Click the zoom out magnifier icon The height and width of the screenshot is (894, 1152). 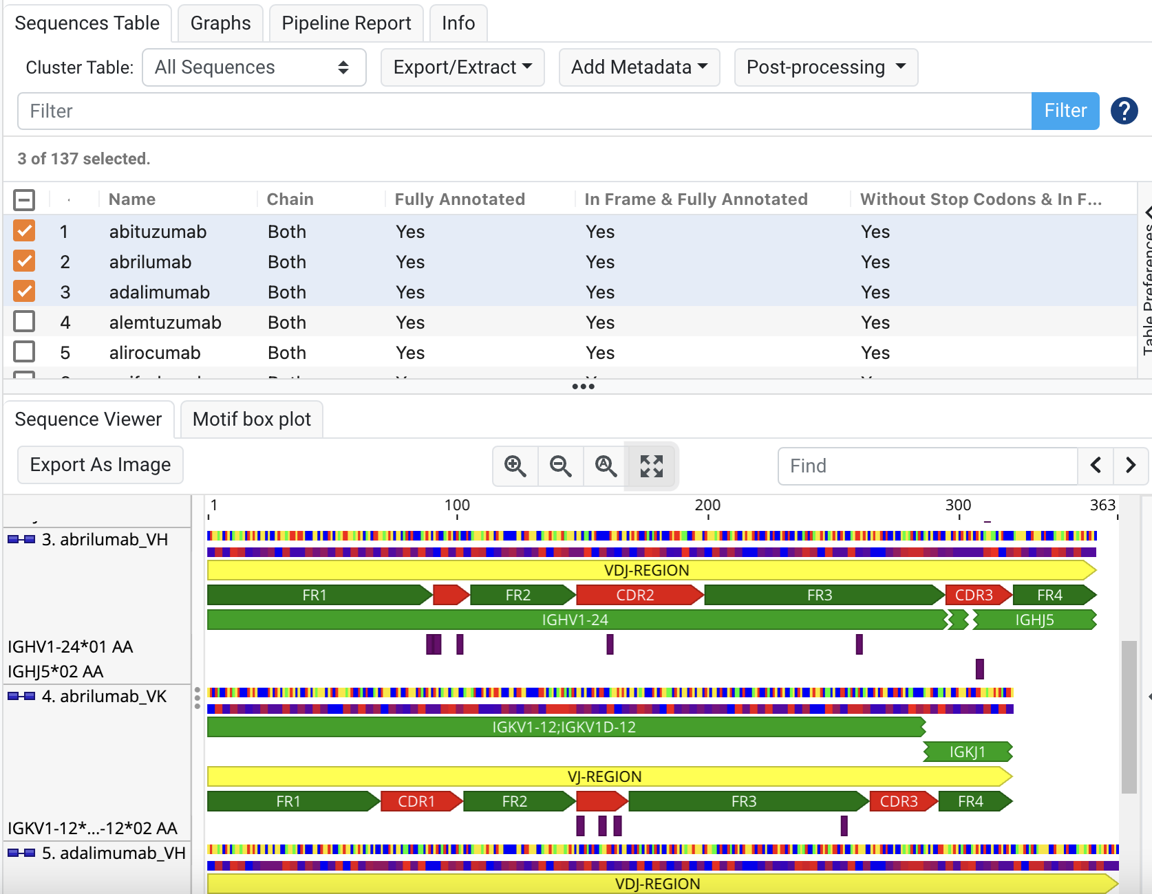(x=561, y=466)
